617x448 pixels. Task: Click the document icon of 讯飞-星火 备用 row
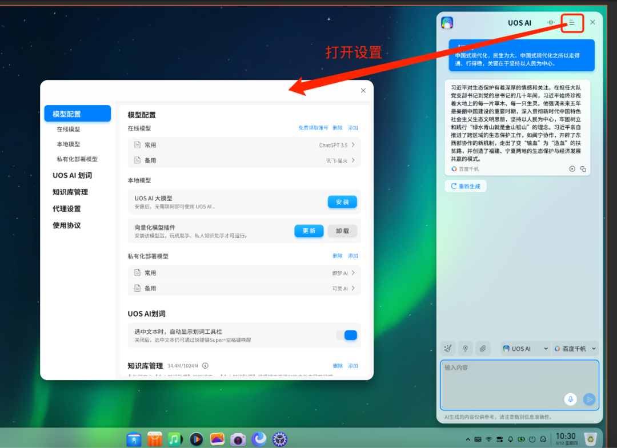click(137, 160)
